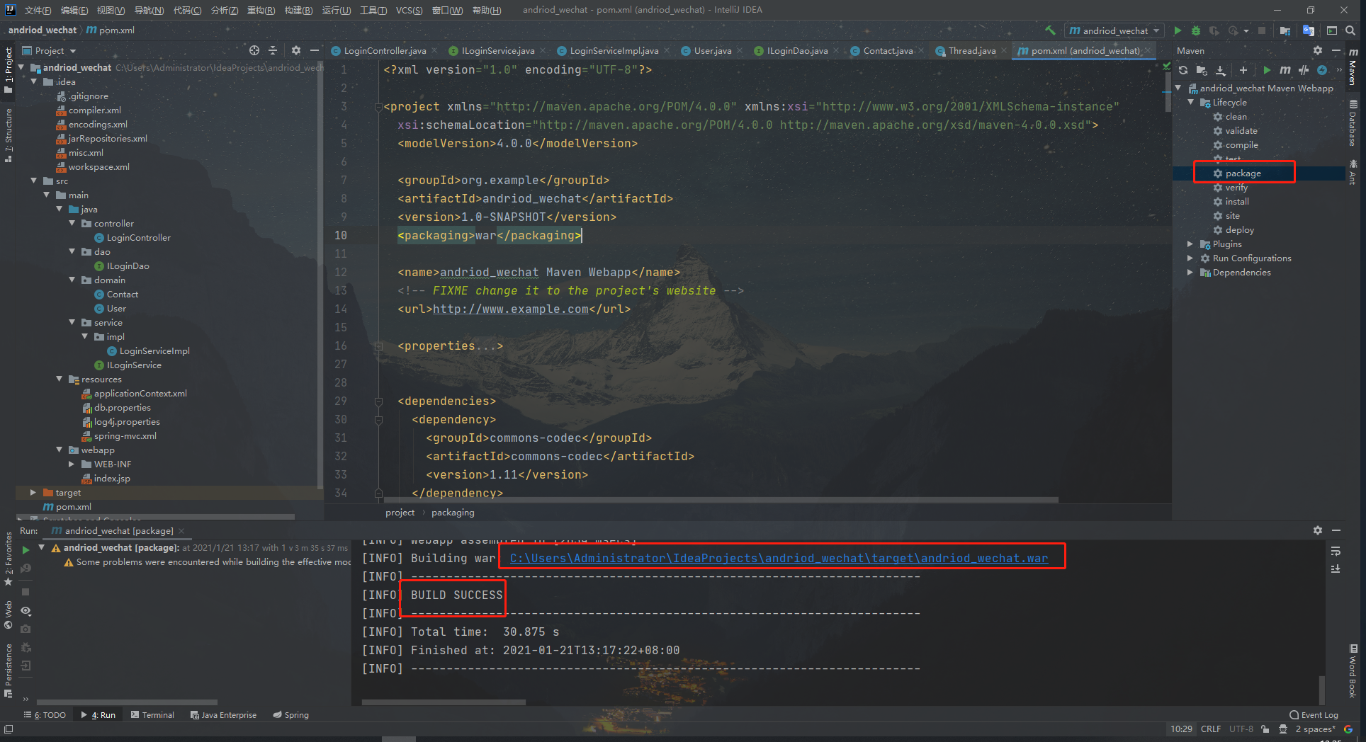1366x742 pixels.
Task: Open Project panel settings gear
Action: [x=296, y=50]
